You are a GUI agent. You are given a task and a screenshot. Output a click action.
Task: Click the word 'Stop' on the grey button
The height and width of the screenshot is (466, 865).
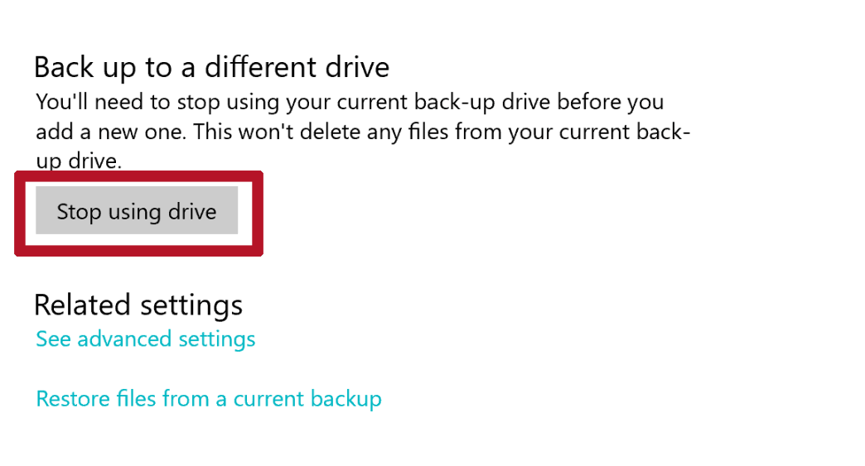point(79,212)
